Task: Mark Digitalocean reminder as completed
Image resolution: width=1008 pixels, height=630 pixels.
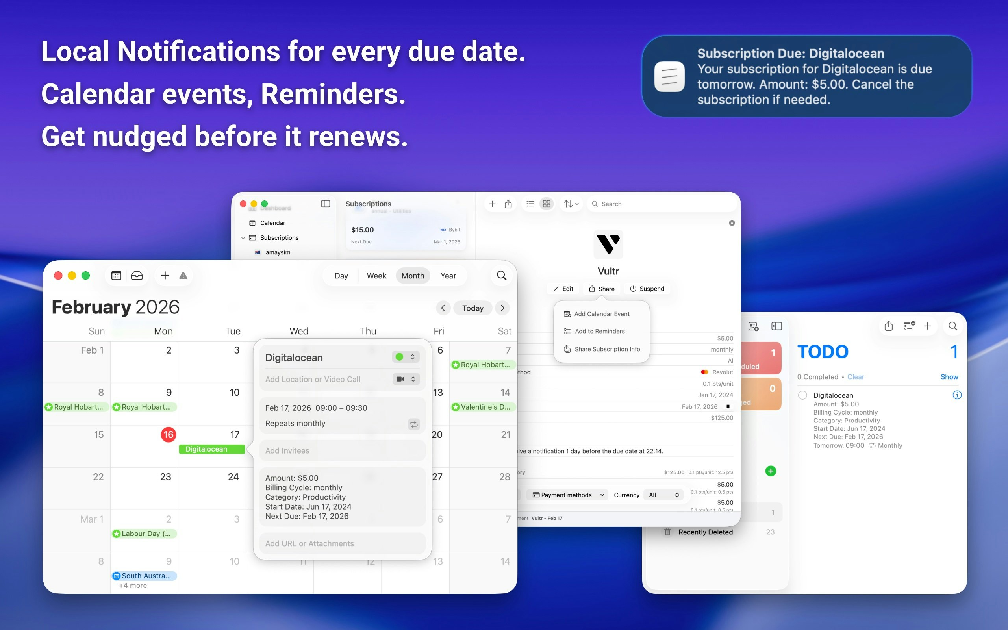Action: [x=802, y=395]
